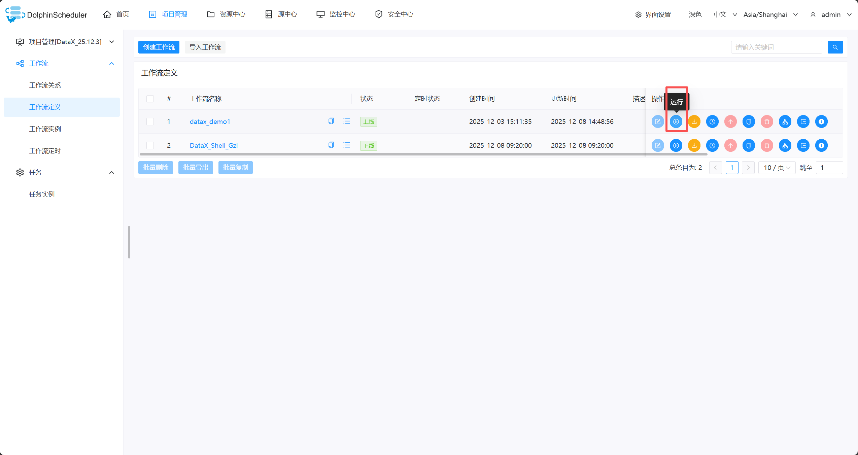Collapse the 工作流 sidebar section
858x455 pixels.
point(112,64)
